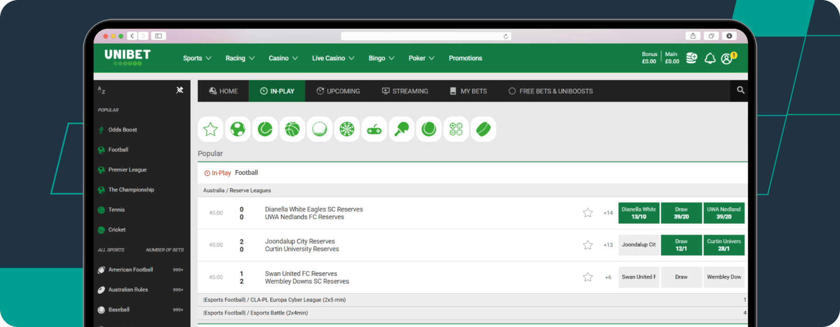Open the notifications bell

coord(710,58)
